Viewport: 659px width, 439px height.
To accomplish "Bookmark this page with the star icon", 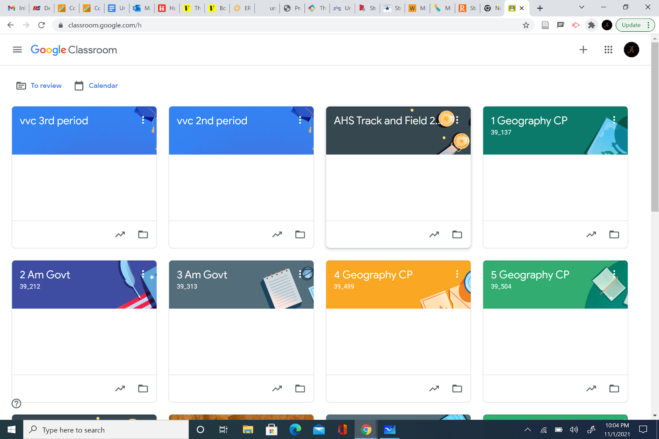I will (526, 25).
